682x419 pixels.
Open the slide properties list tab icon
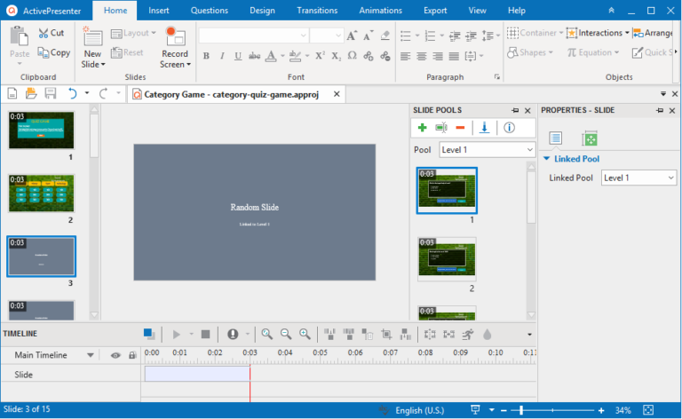pos(555,138)
